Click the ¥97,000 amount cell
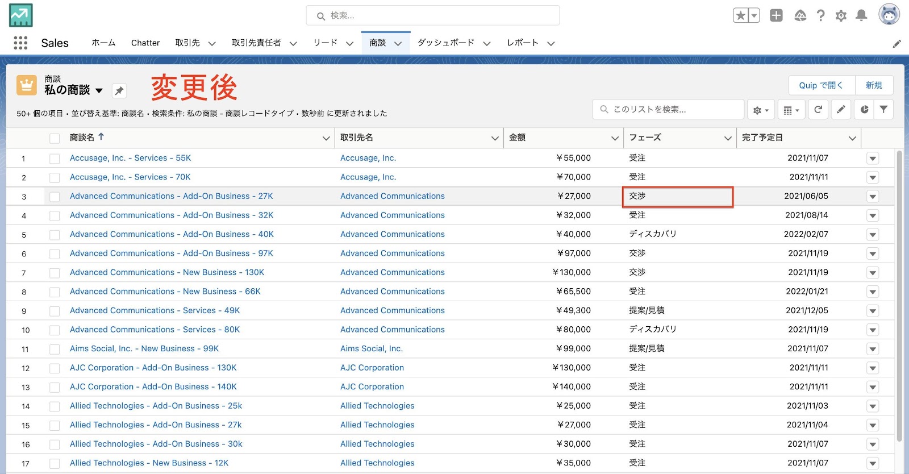909x474 pixels. tap(574, 253)
